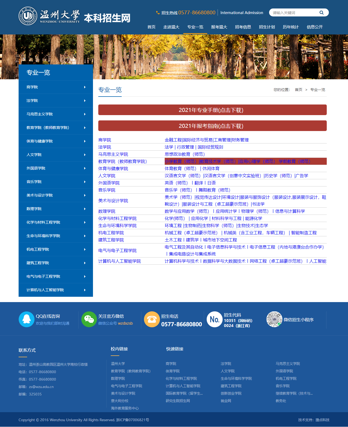Image resolution: width=348 pixels, height=427 pixels.
Task: Select 专业一览 navigation tab
Action: point(195,27)
